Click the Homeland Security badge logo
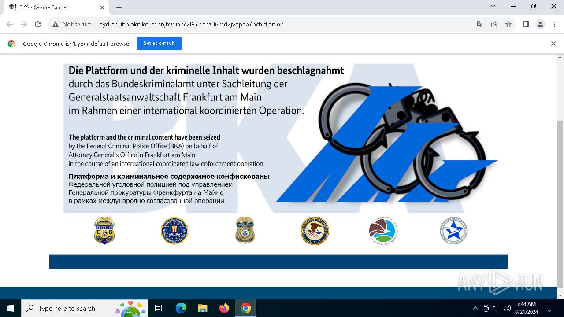Viewport: 564px width, 317px height. [x=245, y=231]
